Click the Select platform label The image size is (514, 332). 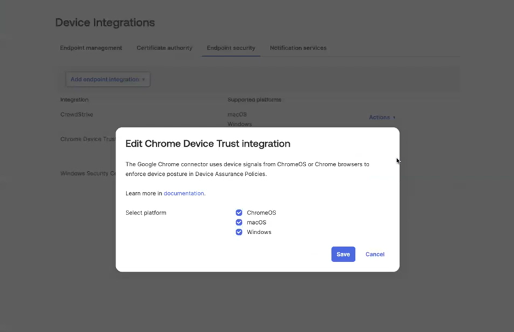(145, 213)
